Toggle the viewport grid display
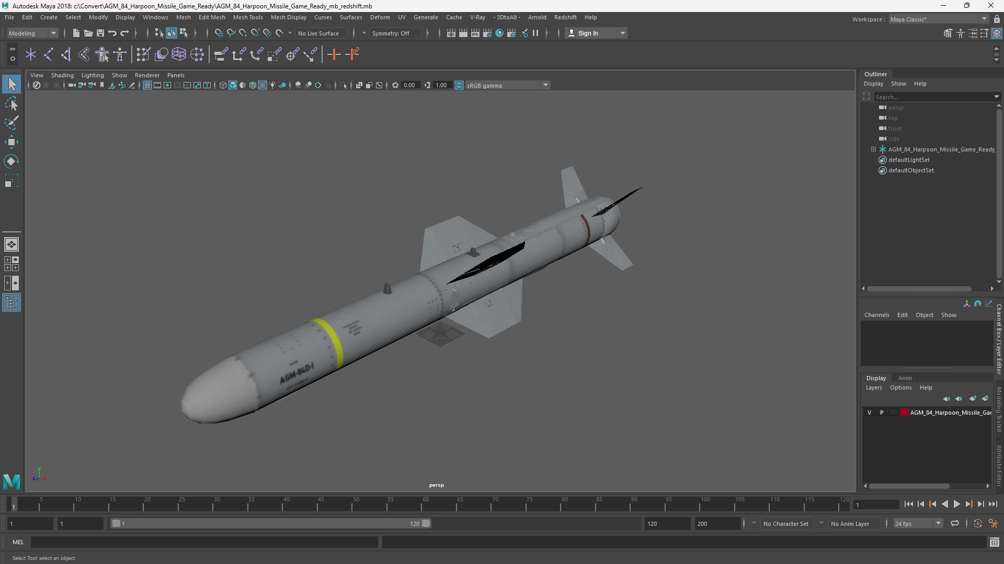The width and height of the screenshot is (1004, 564). click(x=147, y=85)
